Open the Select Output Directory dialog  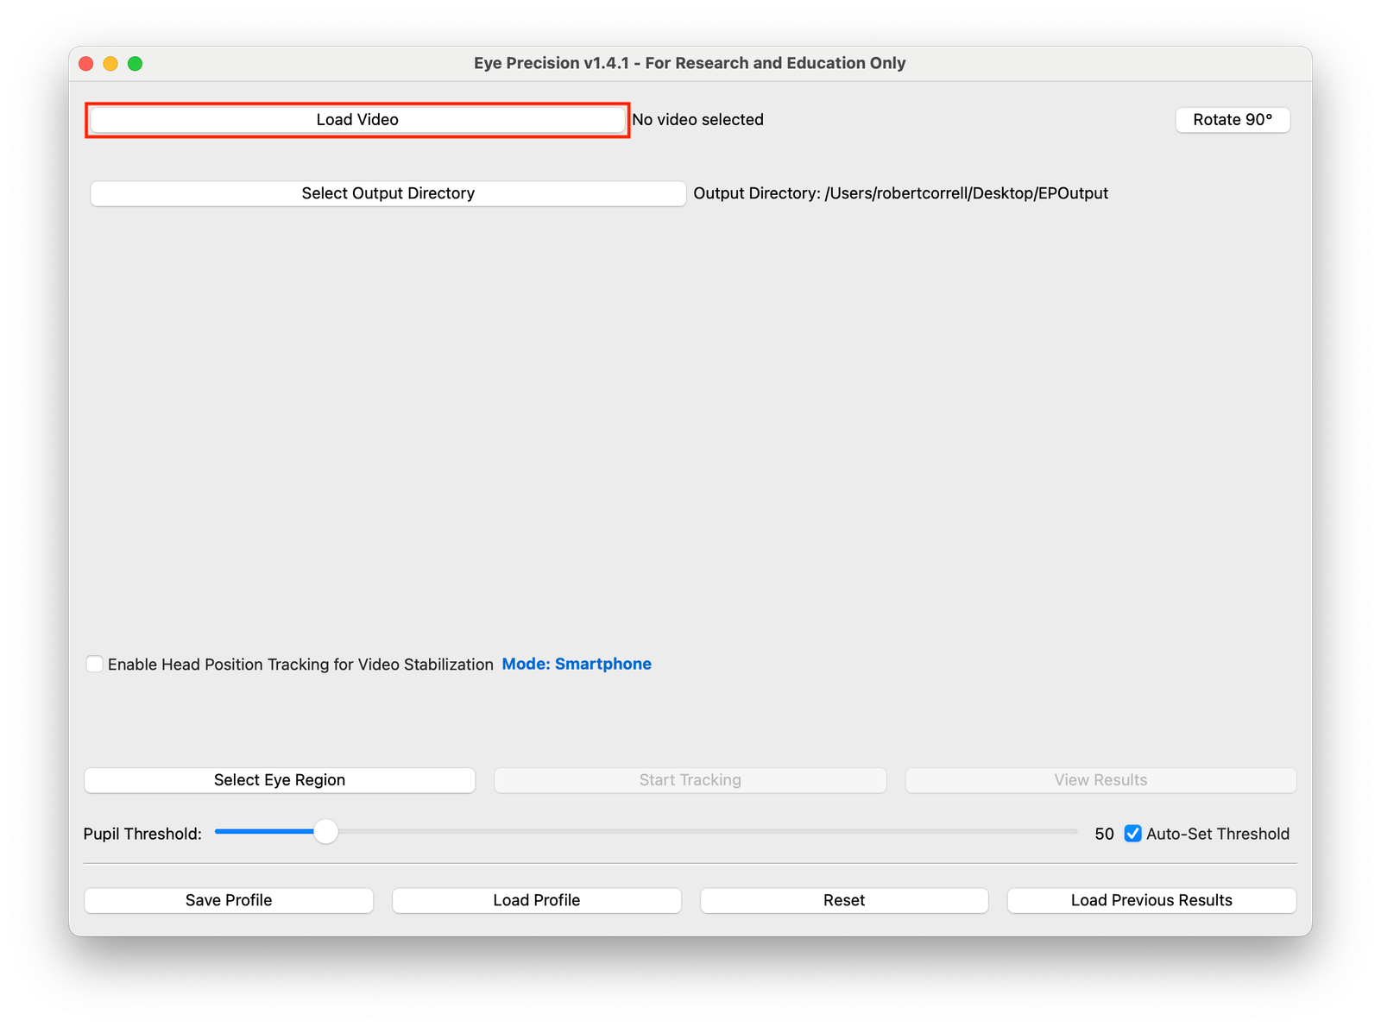[387, 193]
